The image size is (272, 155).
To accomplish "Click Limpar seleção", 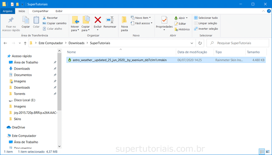I will click(x=205, y=23).
